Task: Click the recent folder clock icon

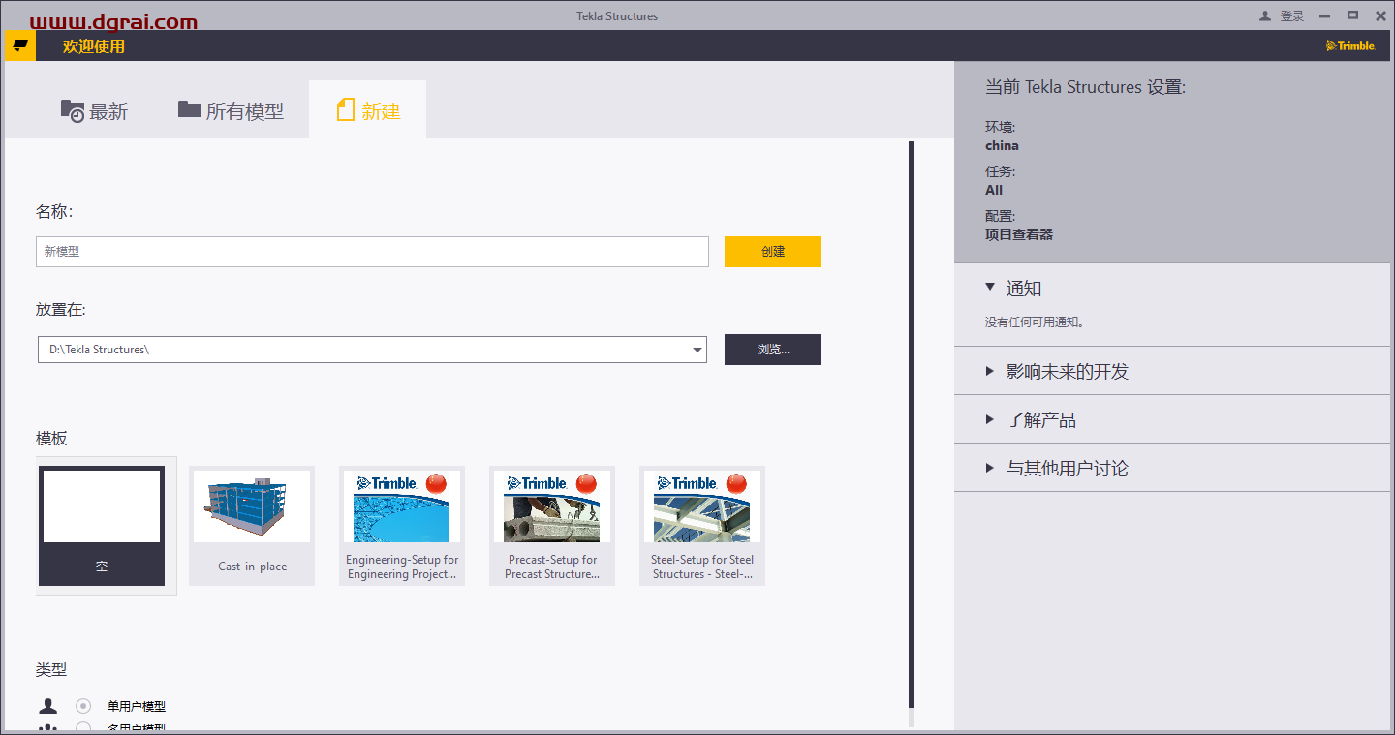Action: click(72, 111)
